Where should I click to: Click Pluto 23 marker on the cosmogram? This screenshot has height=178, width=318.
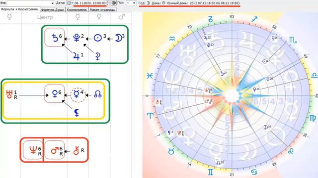click(210, 45)
